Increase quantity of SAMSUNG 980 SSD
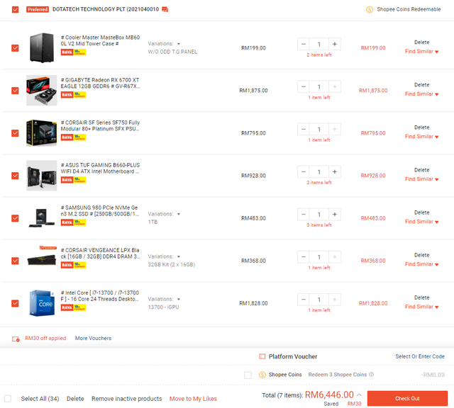Viewport: 454px width, 408px height. tap(334, 214)
